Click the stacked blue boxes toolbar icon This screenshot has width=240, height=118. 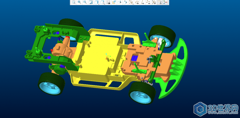point(114,2)
